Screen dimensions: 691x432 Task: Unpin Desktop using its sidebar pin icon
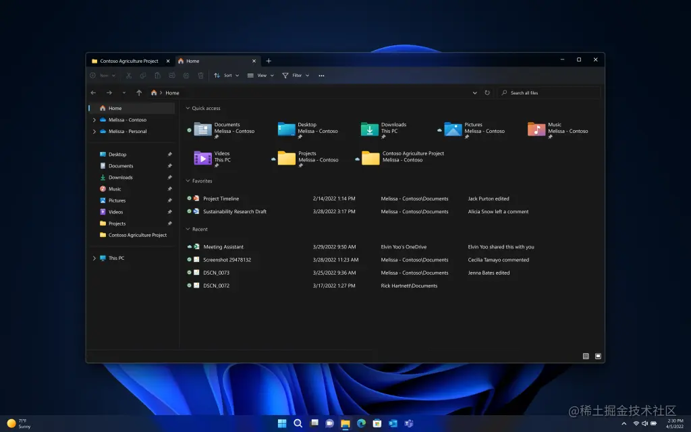(169, 155)
